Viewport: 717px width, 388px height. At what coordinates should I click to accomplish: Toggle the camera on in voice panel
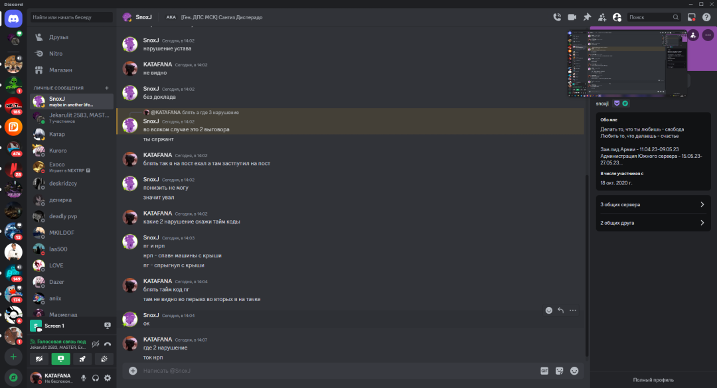(x=39, y=359)
